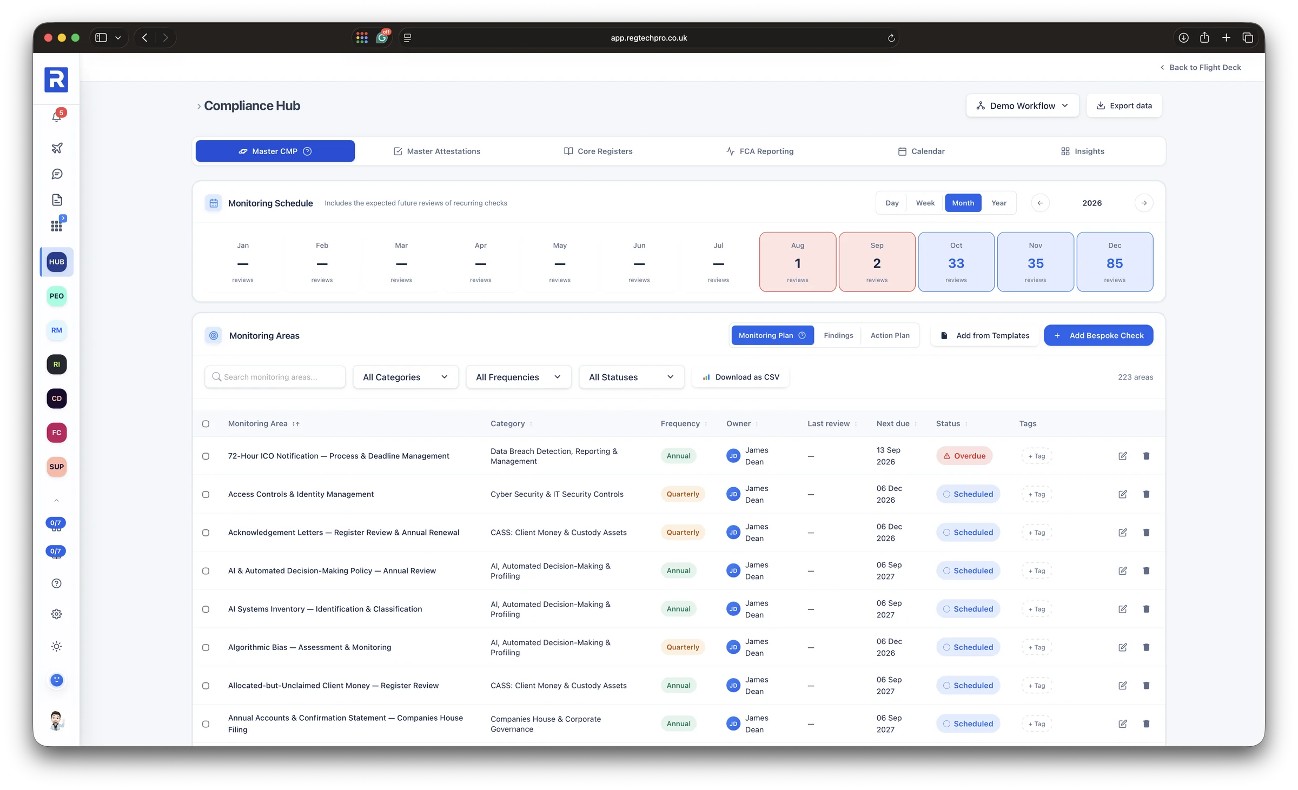Viewport: 1298px width, 790px height.
Task: Open notifications bell with badge
Action: pos(57,116)
